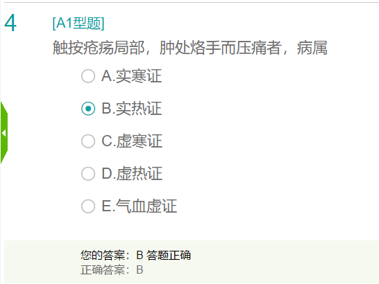The height and width of the screenshot is (284, 379).
Task: Expand the green side panel arrow
Action: (4, 132)
